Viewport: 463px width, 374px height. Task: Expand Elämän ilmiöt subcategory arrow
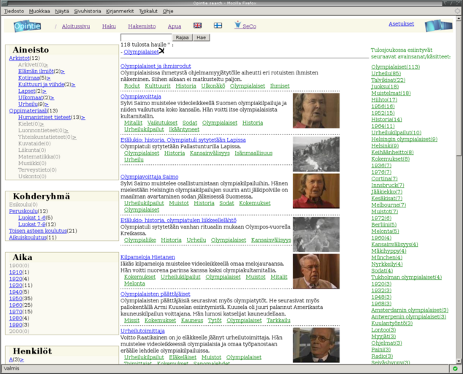(63, 72)
